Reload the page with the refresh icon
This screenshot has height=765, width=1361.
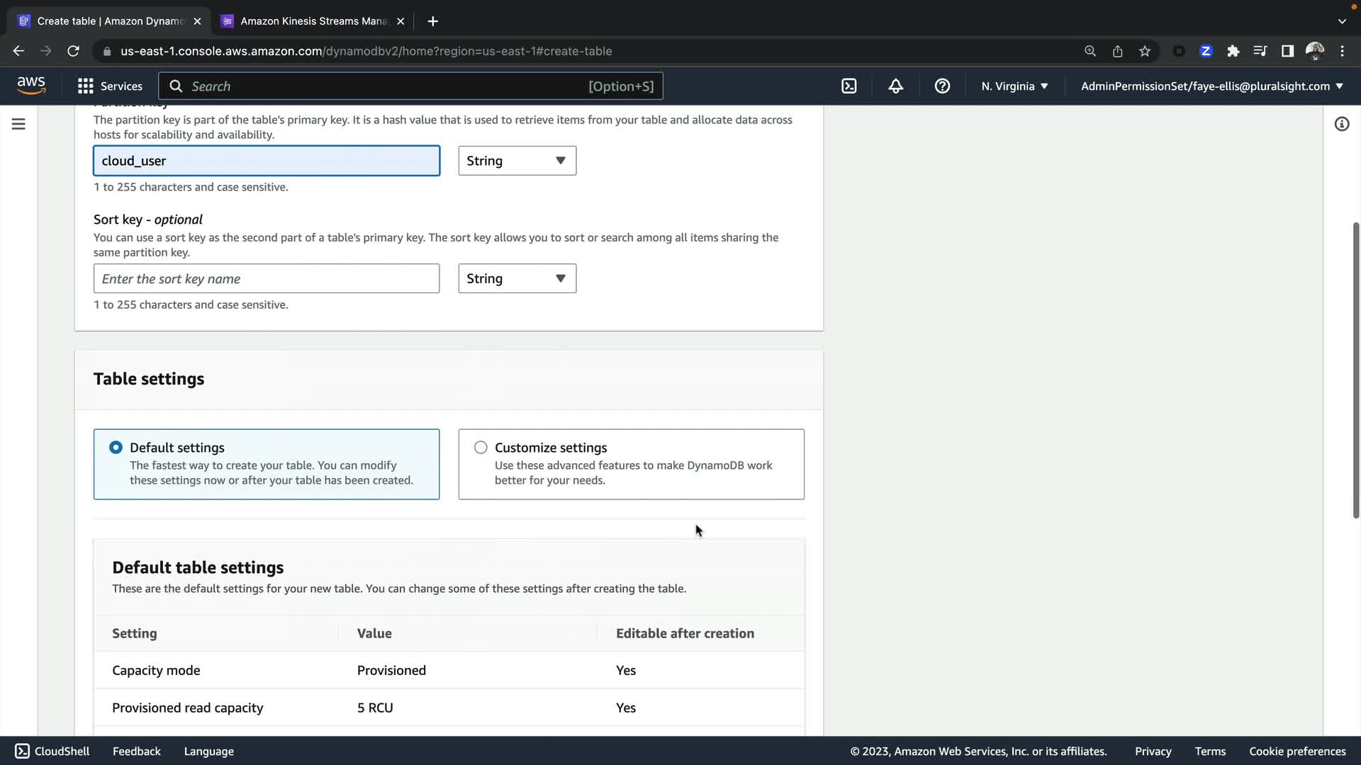point(73,51)
